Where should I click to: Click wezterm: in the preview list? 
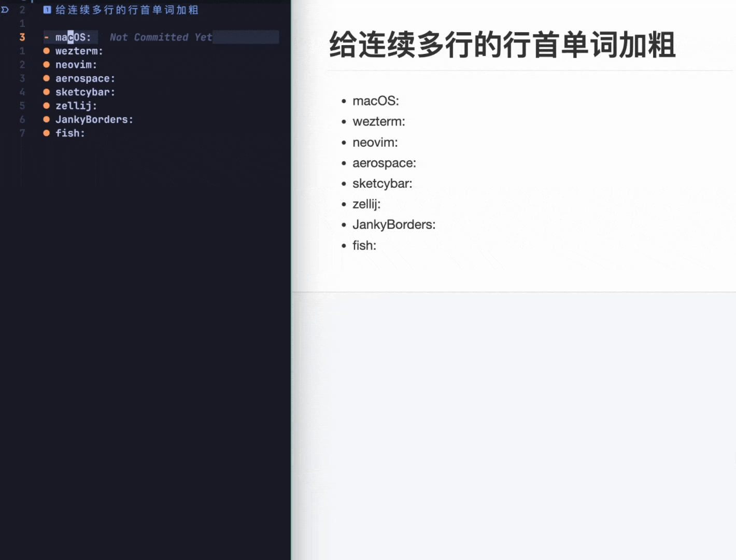(379, 121)
